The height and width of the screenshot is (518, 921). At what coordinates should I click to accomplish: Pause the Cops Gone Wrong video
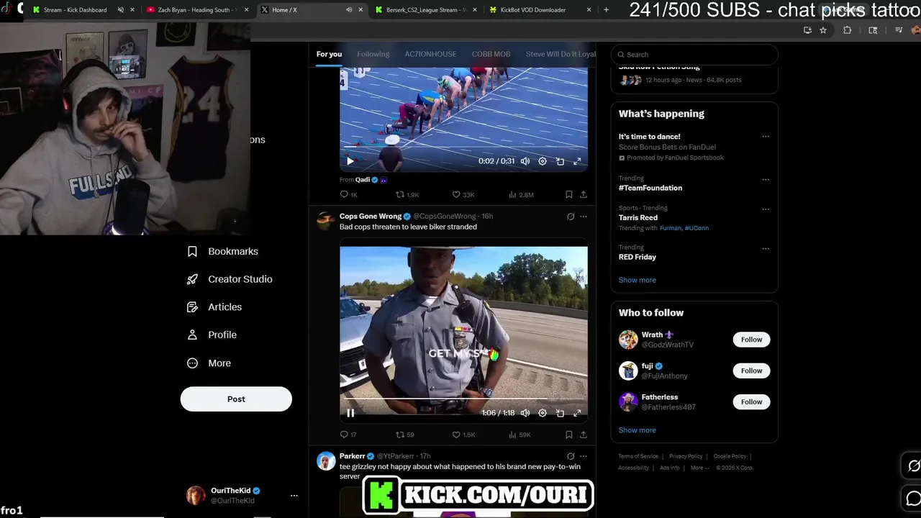(350, 413)
